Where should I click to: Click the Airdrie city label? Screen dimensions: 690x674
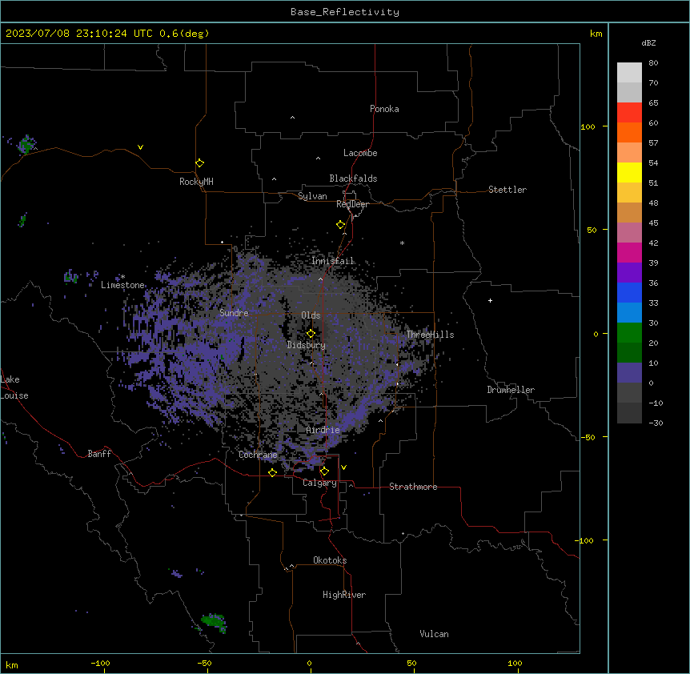pos(323,430)
